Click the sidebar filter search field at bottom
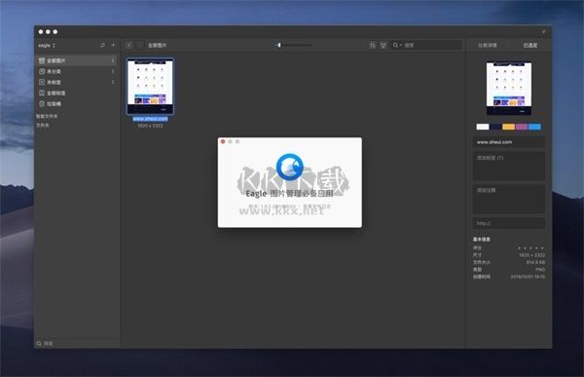584x377 pixels. coord(78,344)
